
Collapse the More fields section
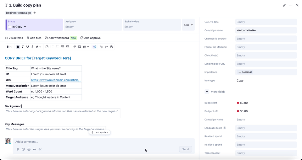pyautogui.click(x=207, y=92)
